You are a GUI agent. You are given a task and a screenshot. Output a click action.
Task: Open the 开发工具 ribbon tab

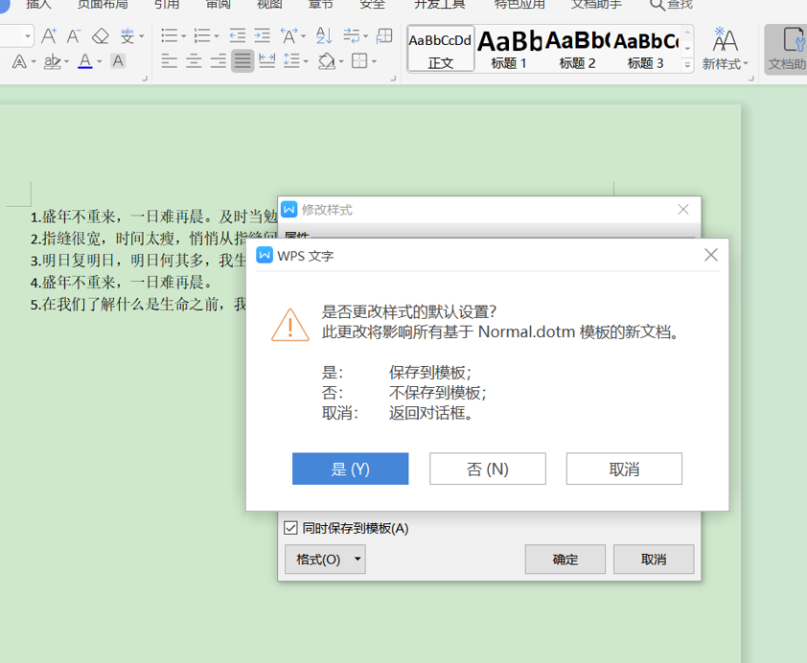point(440,5)
